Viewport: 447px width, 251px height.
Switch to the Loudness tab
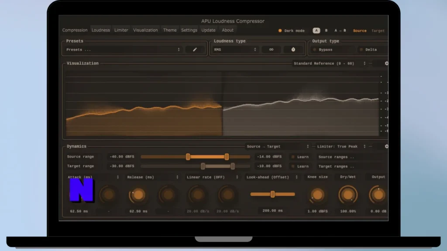coord(101,30)
